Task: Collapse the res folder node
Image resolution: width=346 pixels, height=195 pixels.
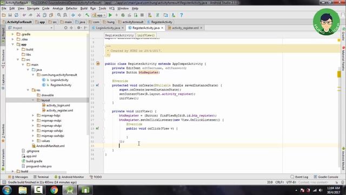Action: pos(28,90)
